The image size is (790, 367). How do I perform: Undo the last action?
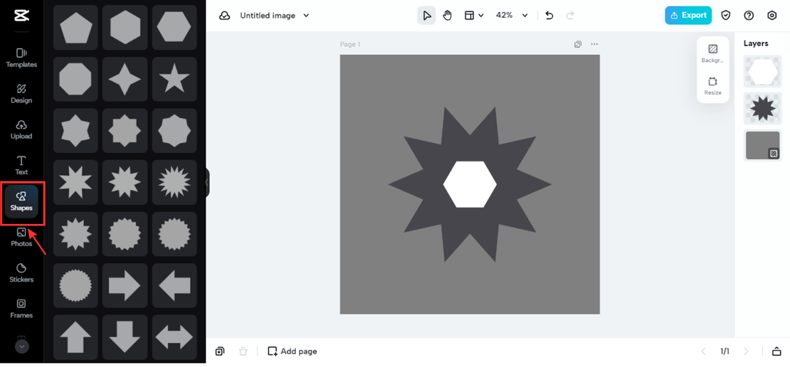[x=549, y=15]
